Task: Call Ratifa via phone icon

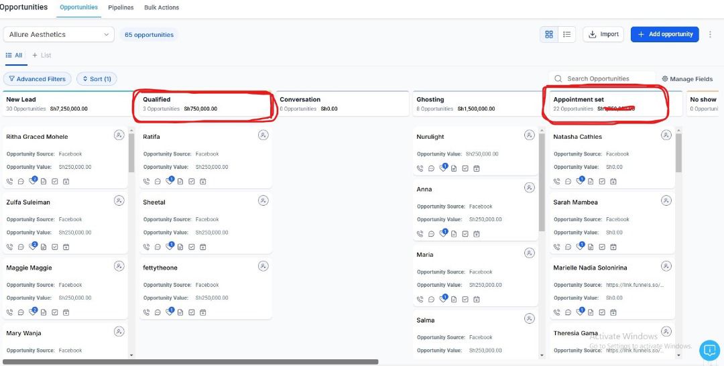Action: (x=146, y=182)
